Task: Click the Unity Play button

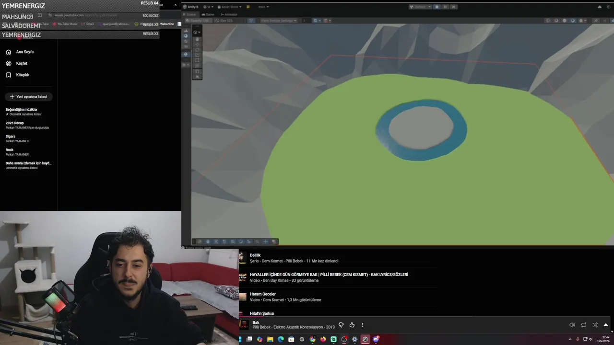Action: 437,7
